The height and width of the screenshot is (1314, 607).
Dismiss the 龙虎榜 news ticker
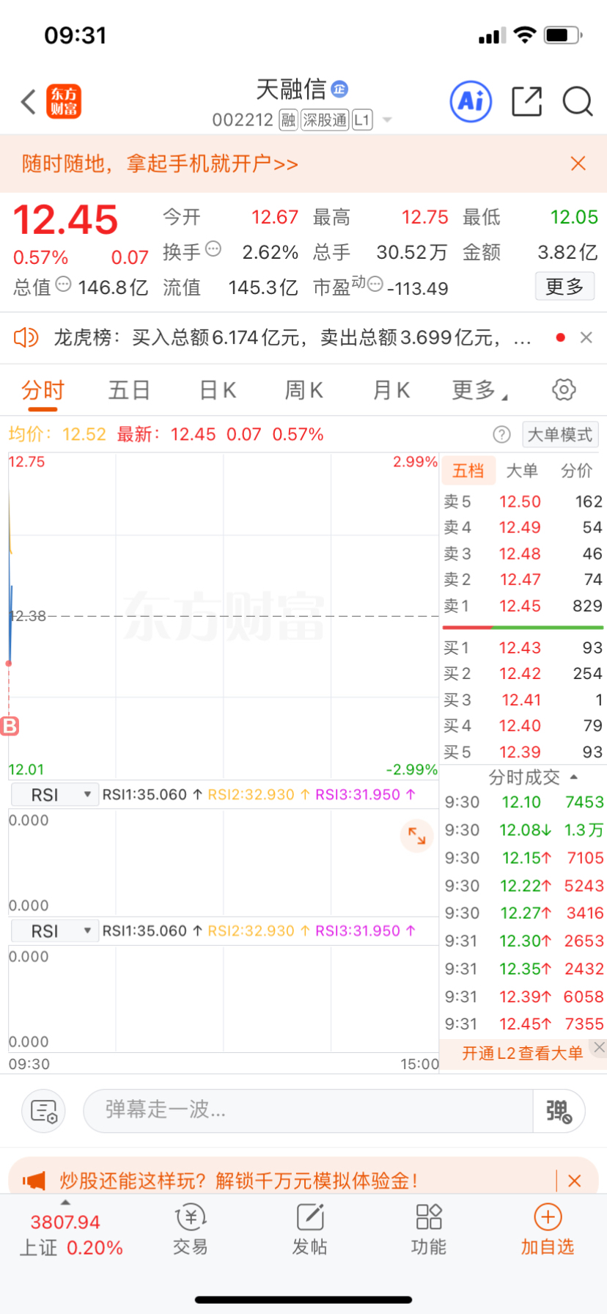pos(586,337)
